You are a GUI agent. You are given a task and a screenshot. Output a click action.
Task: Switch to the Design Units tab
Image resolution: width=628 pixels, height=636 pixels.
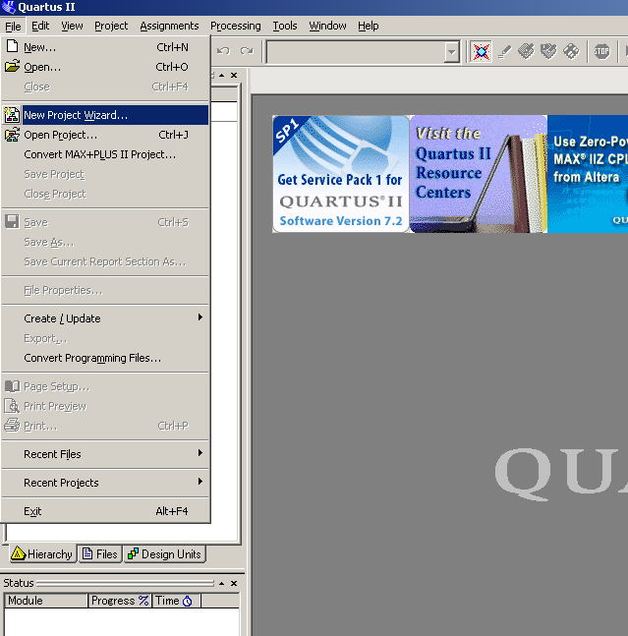coord(164,554)
